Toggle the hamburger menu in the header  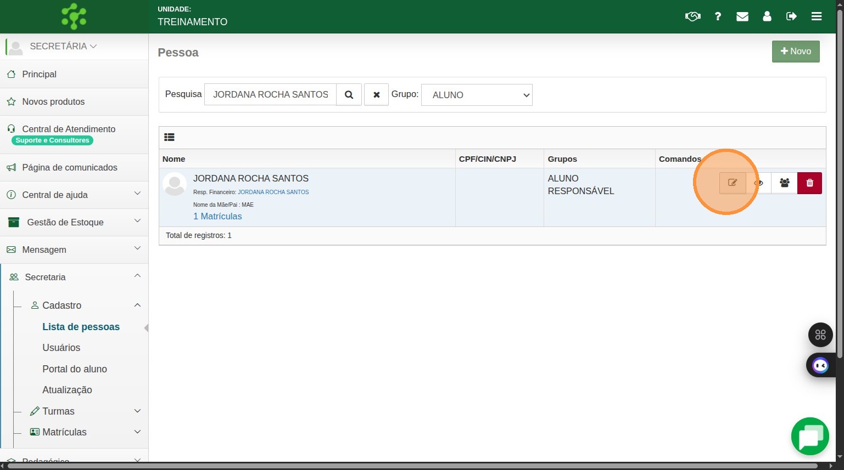[817, 16]
